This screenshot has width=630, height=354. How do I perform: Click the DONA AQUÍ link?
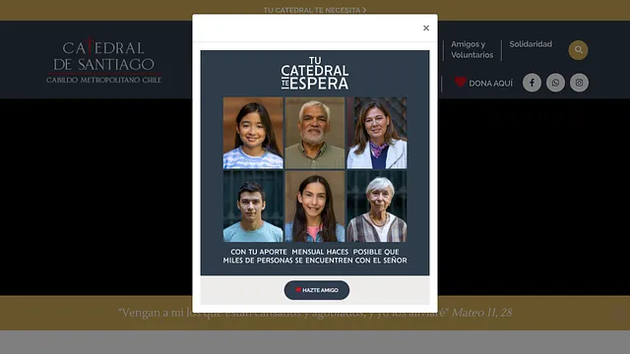click(490, 84)
